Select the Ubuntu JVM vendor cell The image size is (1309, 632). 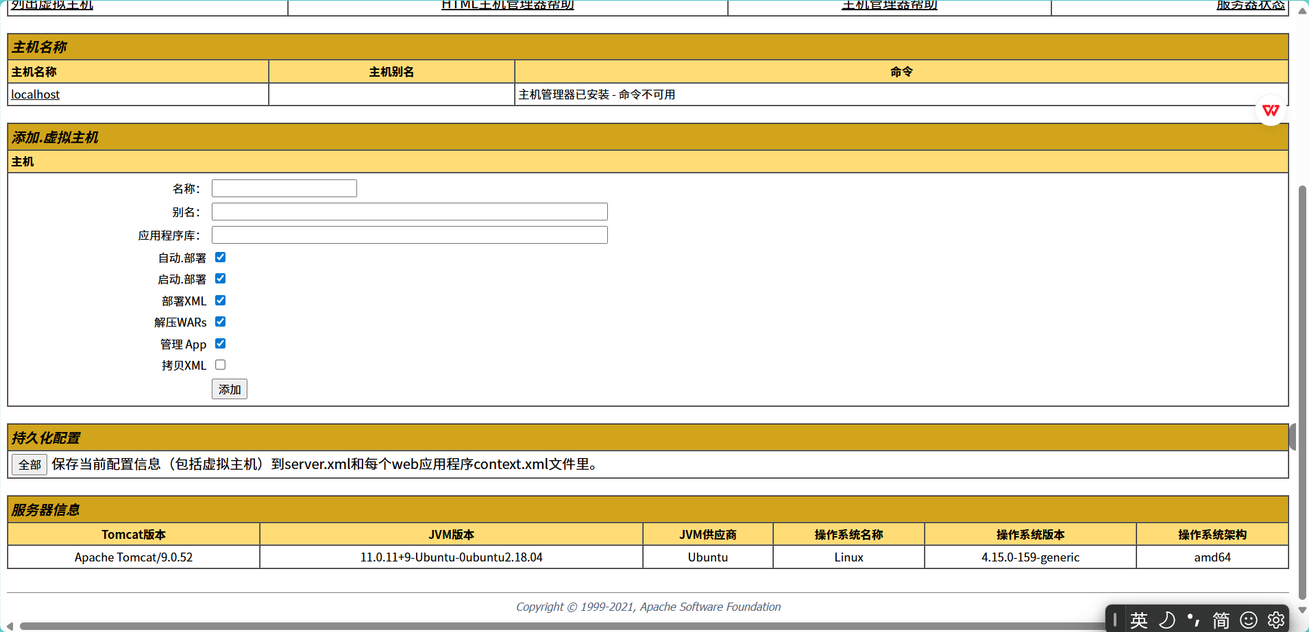(x=708, y=557)
